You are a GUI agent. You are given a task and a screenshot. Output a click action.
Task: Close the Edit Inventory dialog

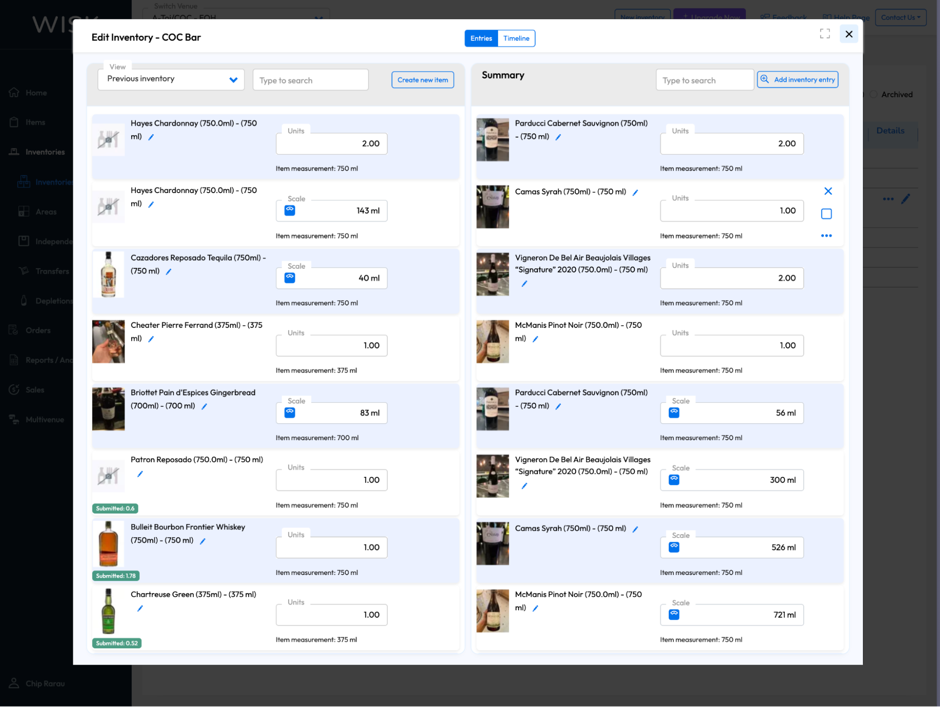849,34
